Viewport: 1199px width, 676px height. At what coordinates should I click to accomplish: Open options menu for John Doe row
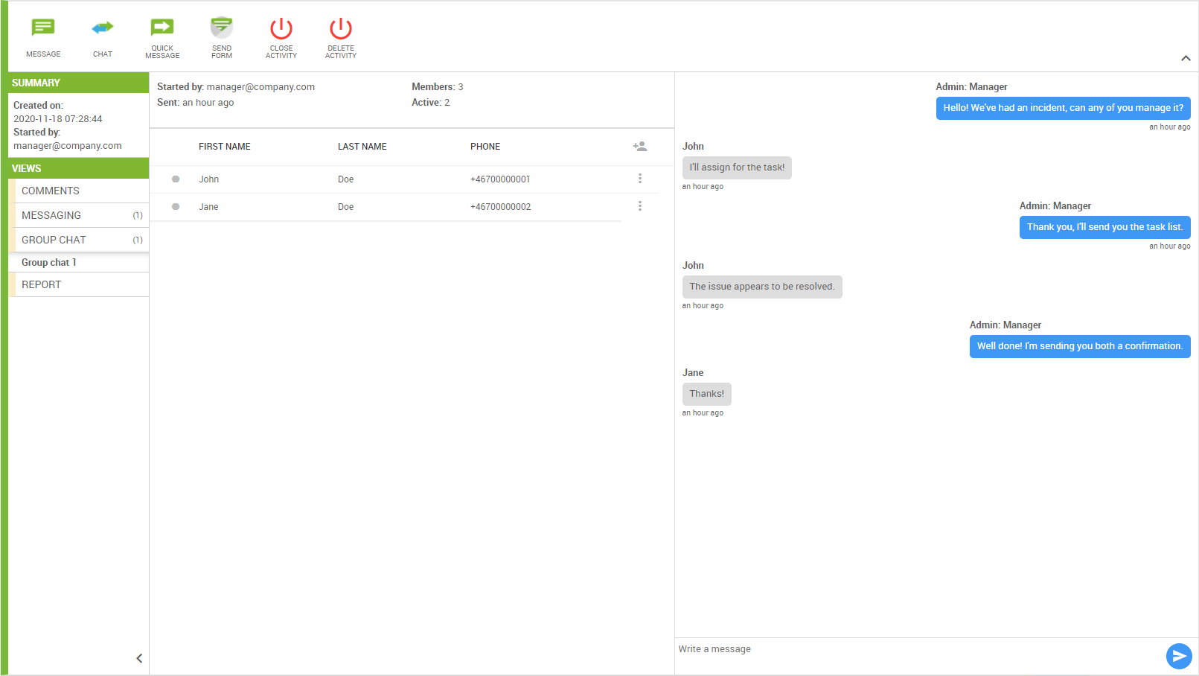pos(640,179)
